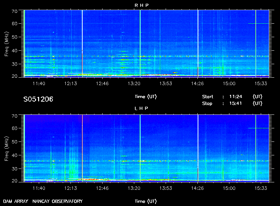280x206 pixels.
Task: Click the RHP plot 11:40 time tick
Action: pos(39,83)
